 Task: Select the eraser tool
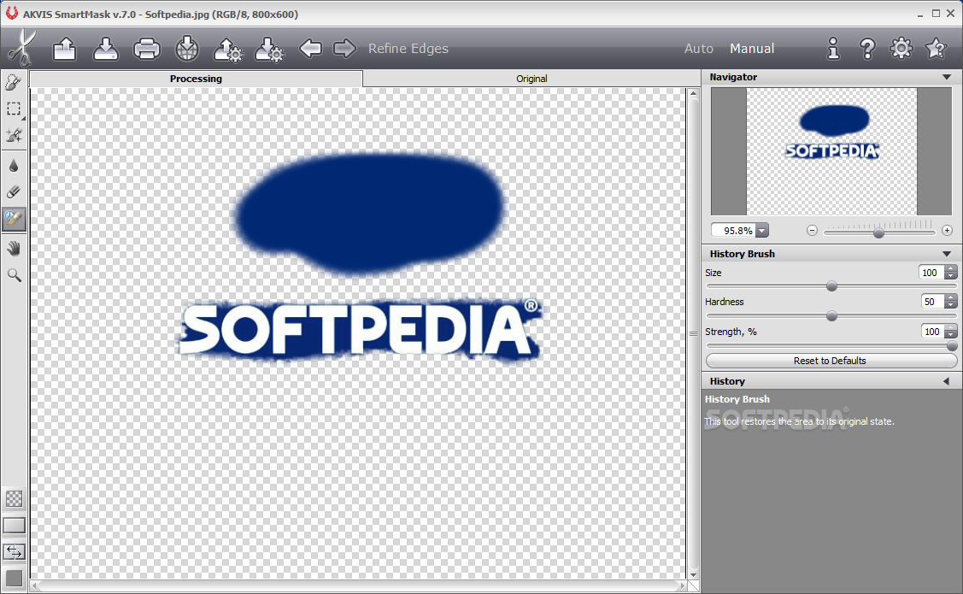pos(14,191)
